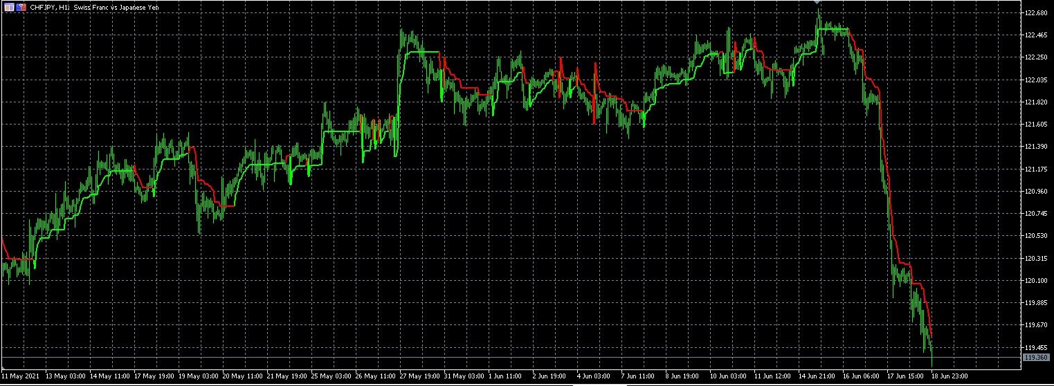Viewport: 1054px width, 386px height.
Task: Click the 14 May 11:00 time label
Action: pos(110,376)
